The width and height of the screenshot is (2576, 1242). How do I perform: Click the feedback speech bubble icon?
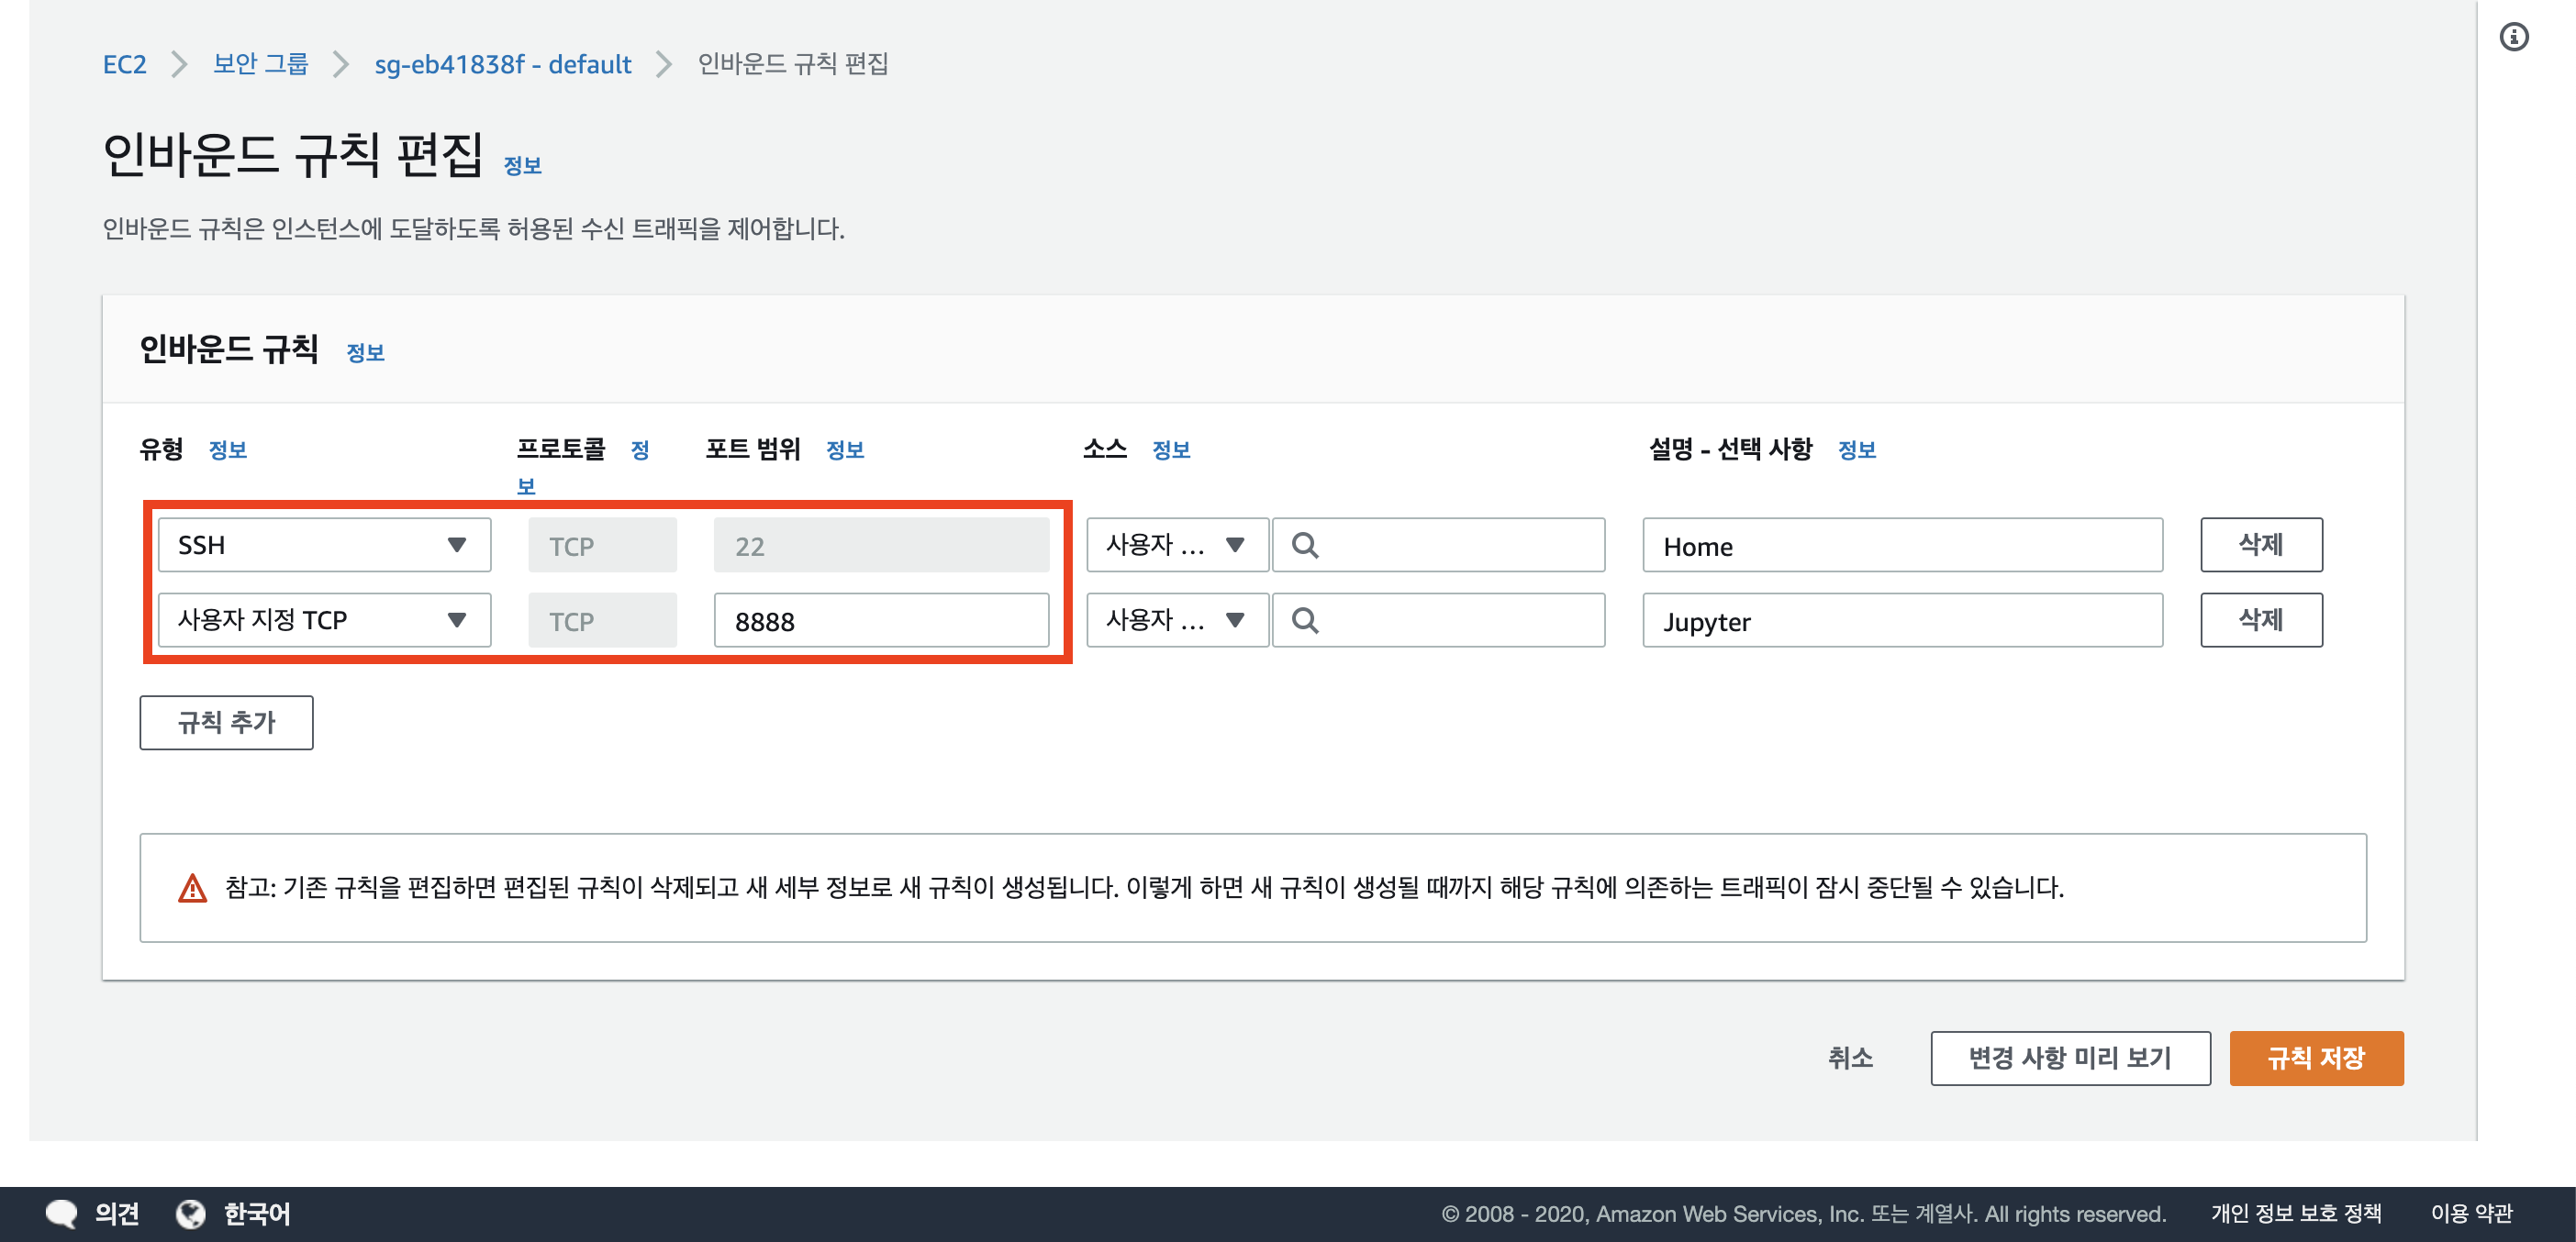pos(61,1213)
